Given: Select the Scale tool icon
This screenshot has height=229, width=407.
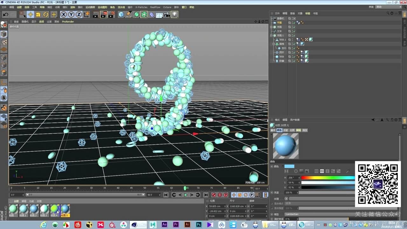Looking at the screenshot, I should coord(38,14).
